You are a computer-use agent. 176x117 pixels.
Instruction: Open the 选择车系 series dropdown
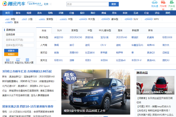[x=19, y=40]
